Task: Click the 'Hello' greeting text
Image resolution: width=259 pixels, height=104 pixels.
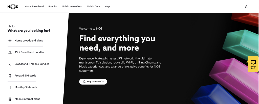Action: 11,26
